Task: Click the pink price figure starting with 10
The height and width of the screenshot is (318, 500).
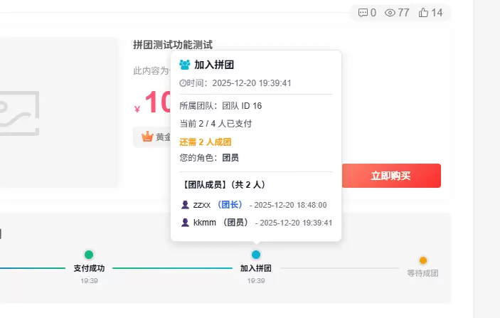Action: (x=158, y=102)
